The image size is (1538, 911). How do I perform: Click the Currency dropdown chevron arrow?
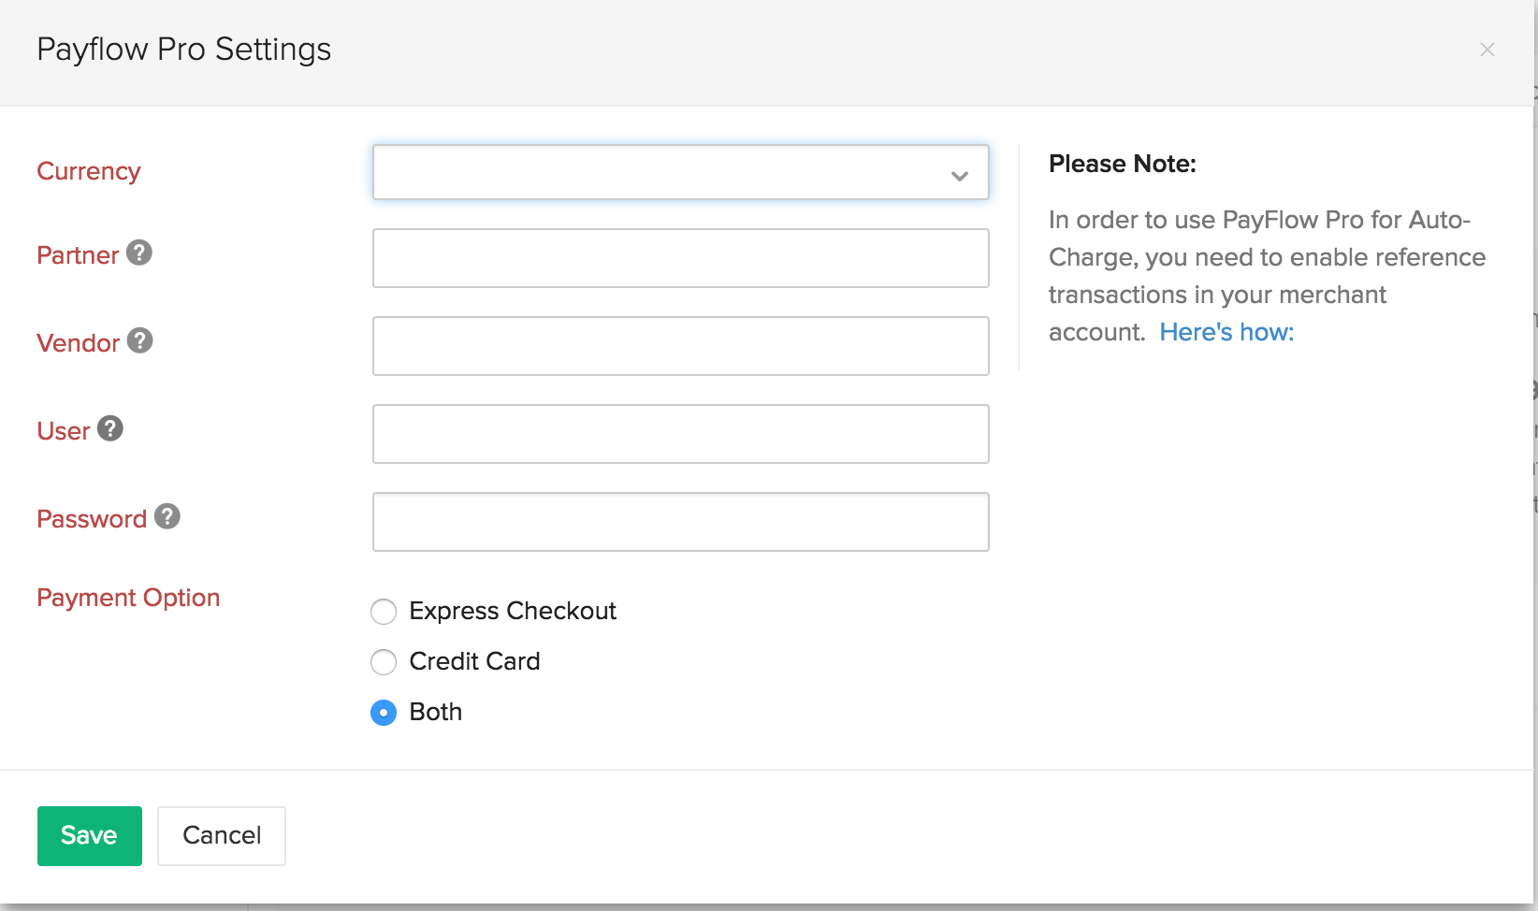tap(959, 173)
